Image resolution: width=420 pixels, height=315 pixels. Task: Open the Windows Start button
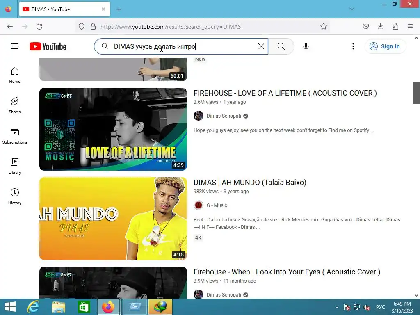(x=10, y=307)
